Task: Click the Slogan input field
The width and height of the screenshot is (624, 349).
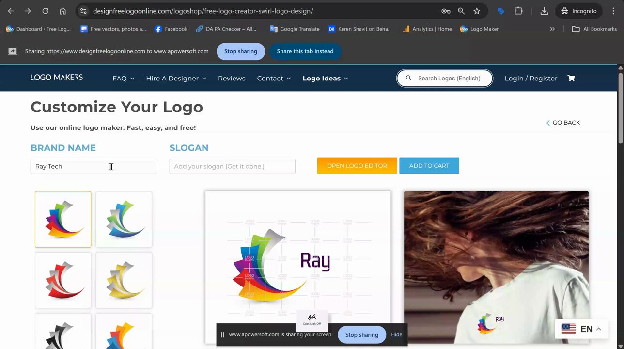Action: coord(232,166)
